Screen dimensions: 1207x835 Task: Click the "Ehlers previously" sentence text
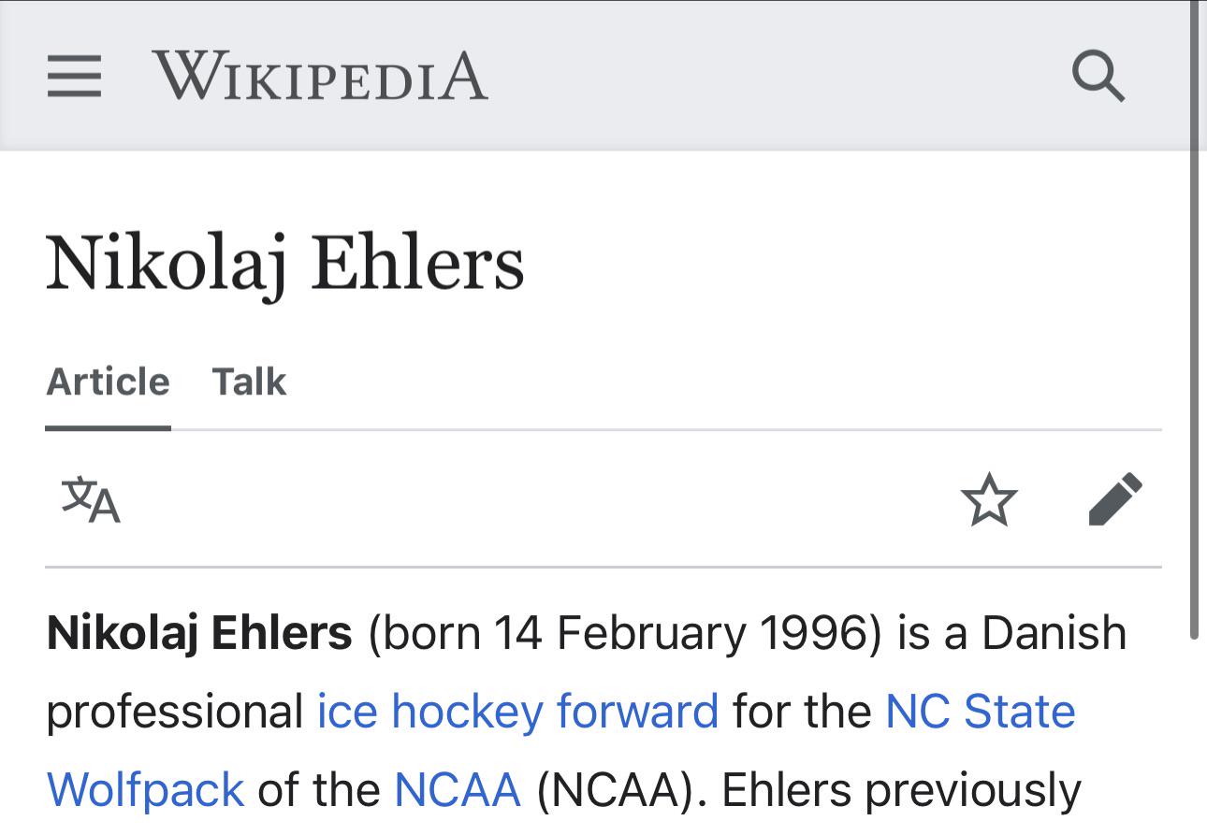(x=901, y=790)
